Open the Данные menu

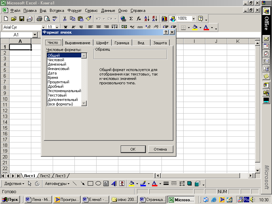[x=108, y=11]
